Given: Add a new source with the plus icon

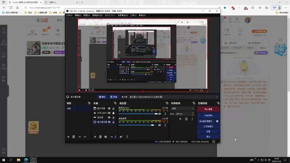Looking at the screenshot, I should coord(95,137).
